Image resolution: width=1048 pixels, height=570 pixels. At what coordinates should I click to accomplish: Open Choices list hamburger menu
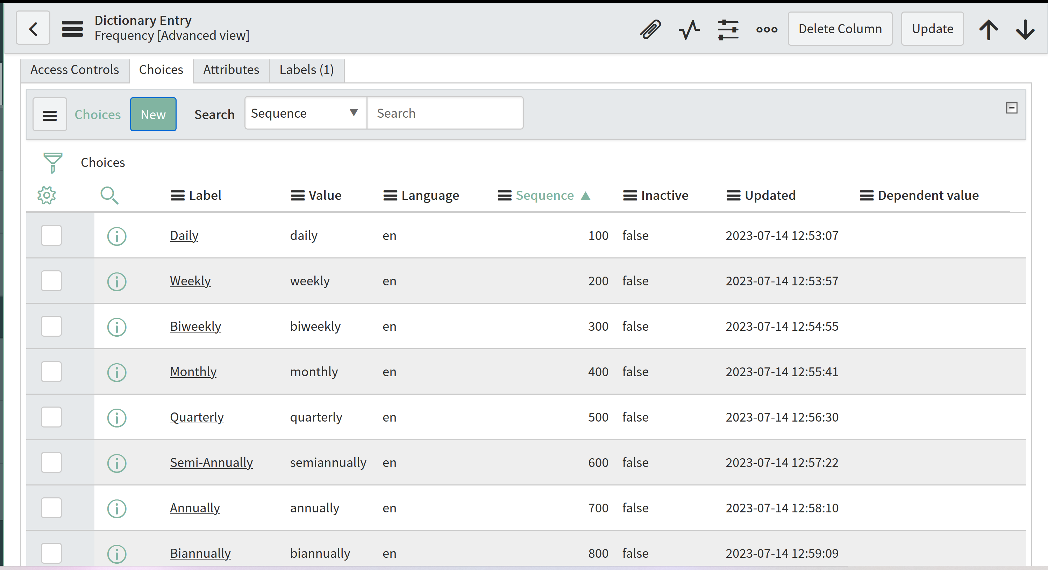[50, 115]
